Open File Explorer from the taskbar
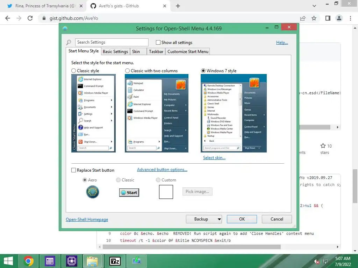358x268 pixels. click(x=92, y=261)
